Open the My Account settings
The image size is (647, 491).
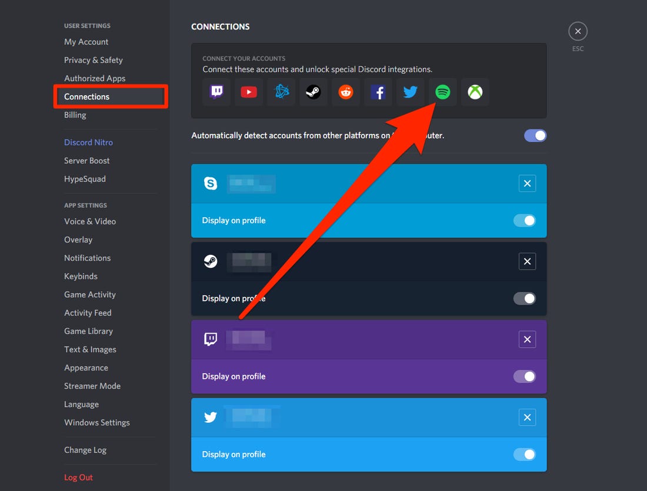click(x=86, y=42)
